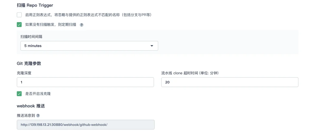Enable the regular expression filter checkbox
The image size is (324, 131).
pos(19,15)
